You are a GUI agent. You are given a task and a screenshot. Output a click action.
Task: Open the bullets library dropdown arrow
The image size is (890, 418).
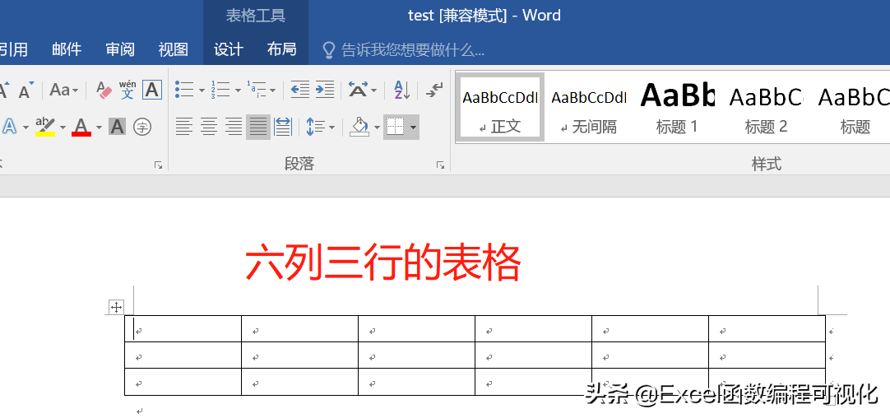(x=202, y=91)
